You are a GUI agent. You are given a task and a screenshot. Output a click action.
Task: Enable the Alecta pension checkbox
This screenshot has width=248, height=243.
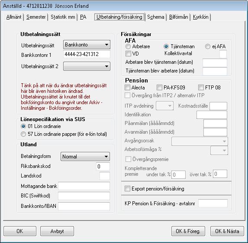pyautogui.click(x=127, y=87)
